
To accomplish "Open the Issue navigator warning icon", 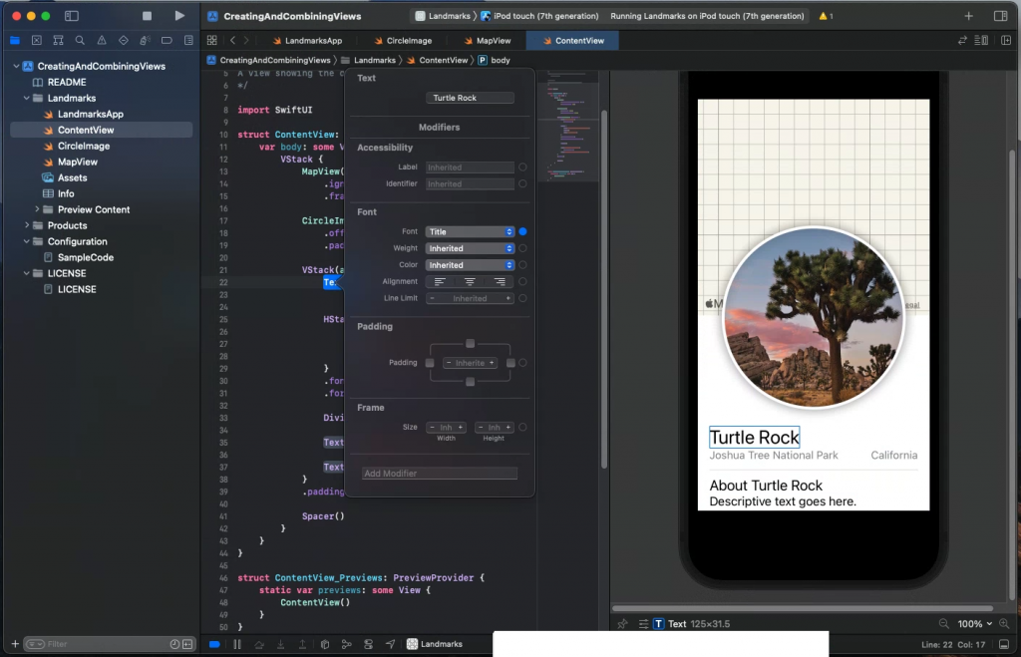I will point(102,41).
